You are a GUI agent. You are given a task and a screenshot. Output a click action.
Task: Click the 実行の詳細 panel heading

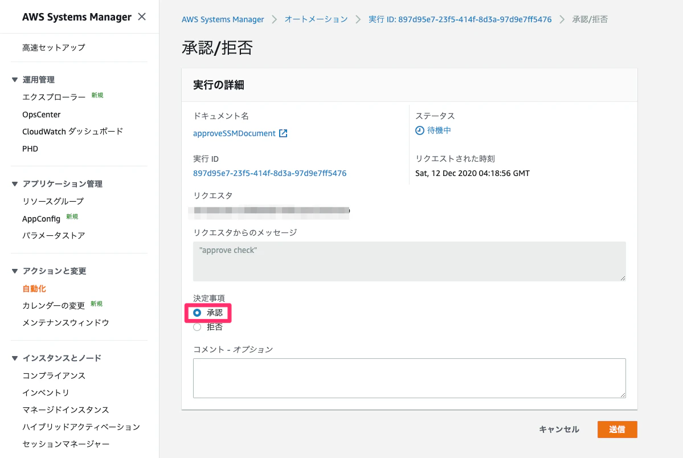218,85
